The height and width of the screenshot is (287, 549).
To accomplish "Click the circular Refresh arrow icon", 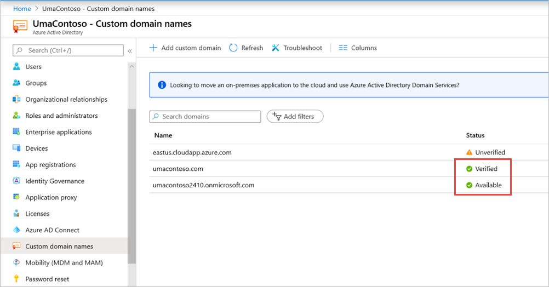I will [233, 48].
